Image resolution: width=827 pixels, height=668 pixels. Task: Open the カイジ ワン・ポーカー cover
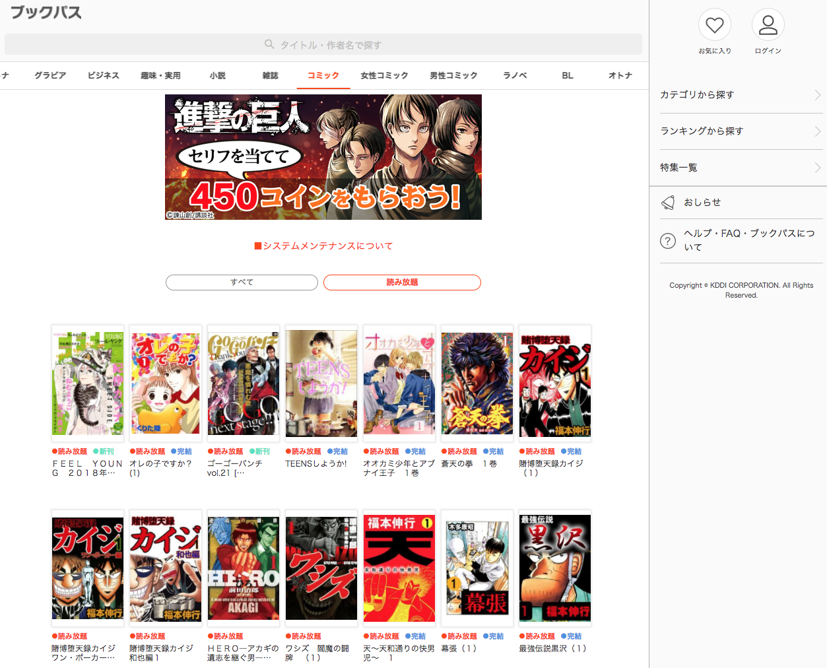click(x=88, y=568)
